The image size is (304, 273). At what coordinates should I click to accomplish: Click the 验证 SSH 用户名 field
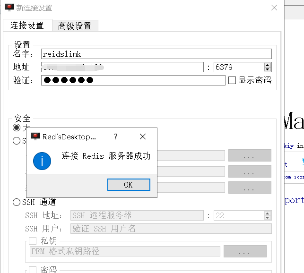171,229
